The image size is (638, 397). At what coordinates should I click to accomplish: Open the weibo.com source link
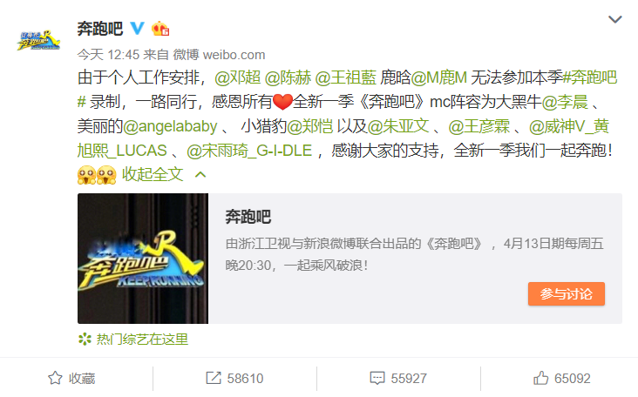234,55
